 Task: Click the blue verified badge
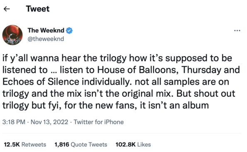click(69, 31)
